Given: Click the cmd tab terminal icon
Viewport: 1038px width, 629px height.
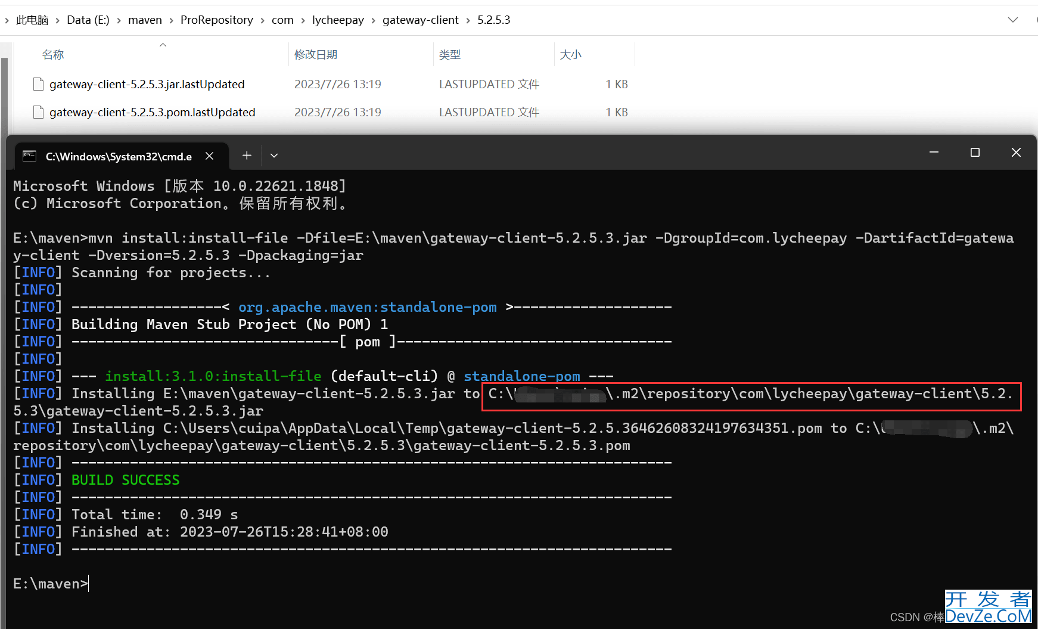Looking at the screenshot, I should pyautogui.click(x=29, y=156).
